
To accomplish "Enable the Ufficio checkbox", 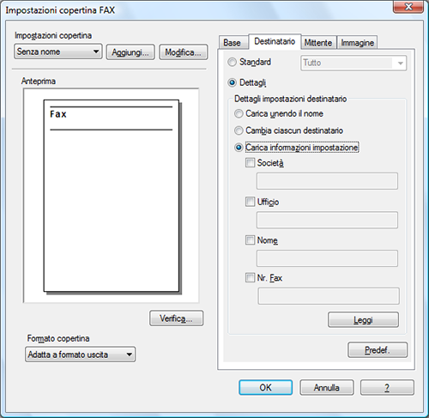I will tap(250, 202).
